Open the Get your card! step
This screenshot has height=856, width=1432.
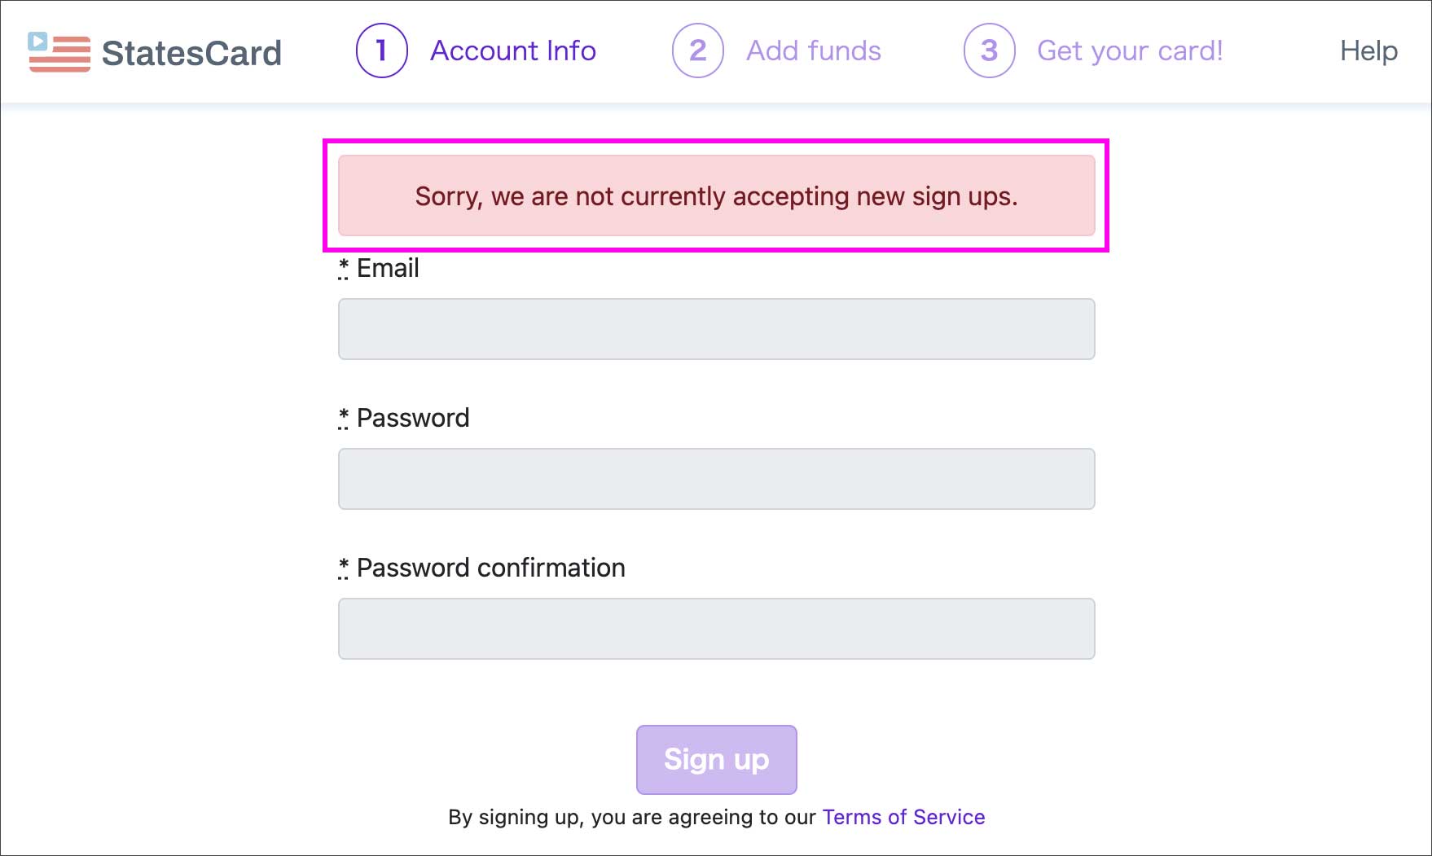1130,50
